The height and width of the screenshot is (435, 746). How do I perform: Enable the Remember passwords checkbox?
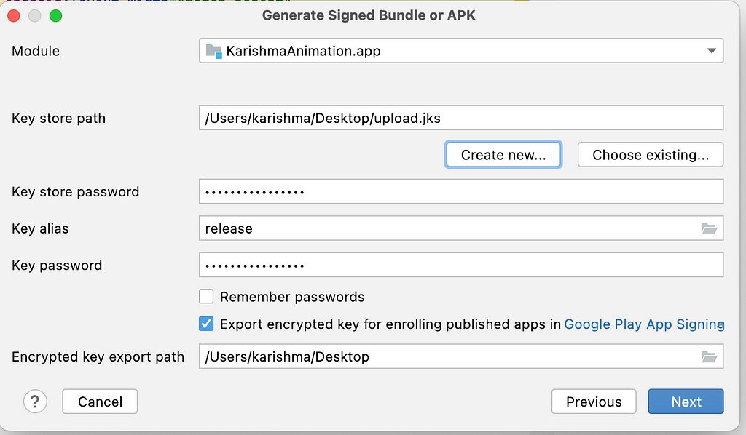coord(206,296)
